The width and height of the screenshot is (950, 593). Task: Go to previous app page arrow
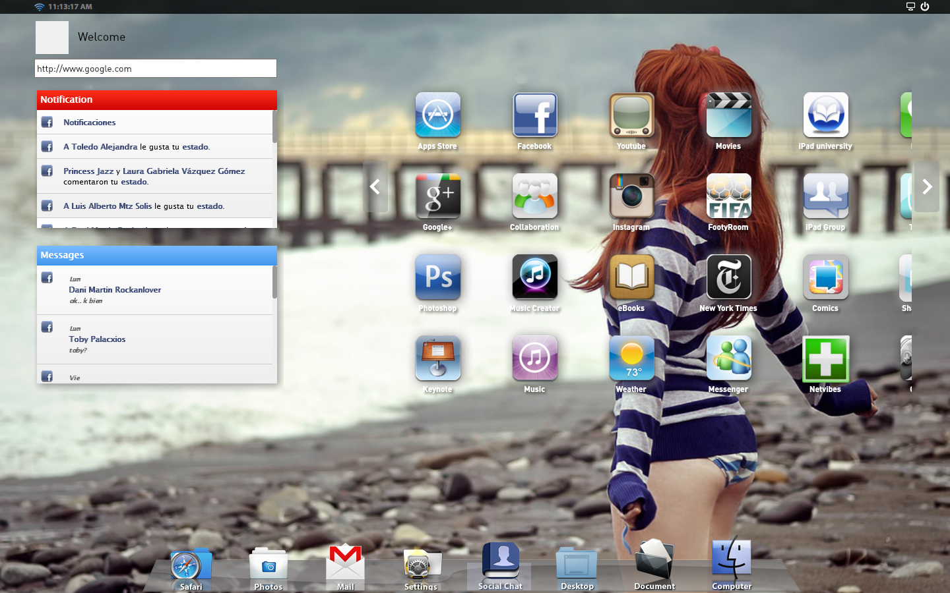tap(375, 187)
